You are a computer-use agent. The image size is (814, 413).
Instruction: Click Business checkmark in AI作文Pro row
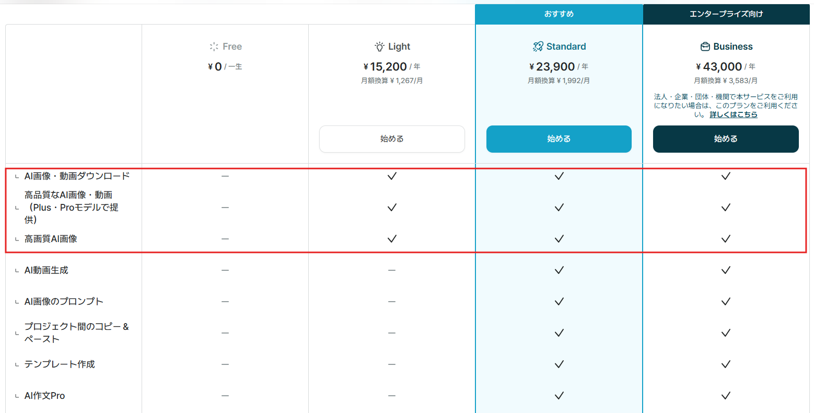(726, 396)
